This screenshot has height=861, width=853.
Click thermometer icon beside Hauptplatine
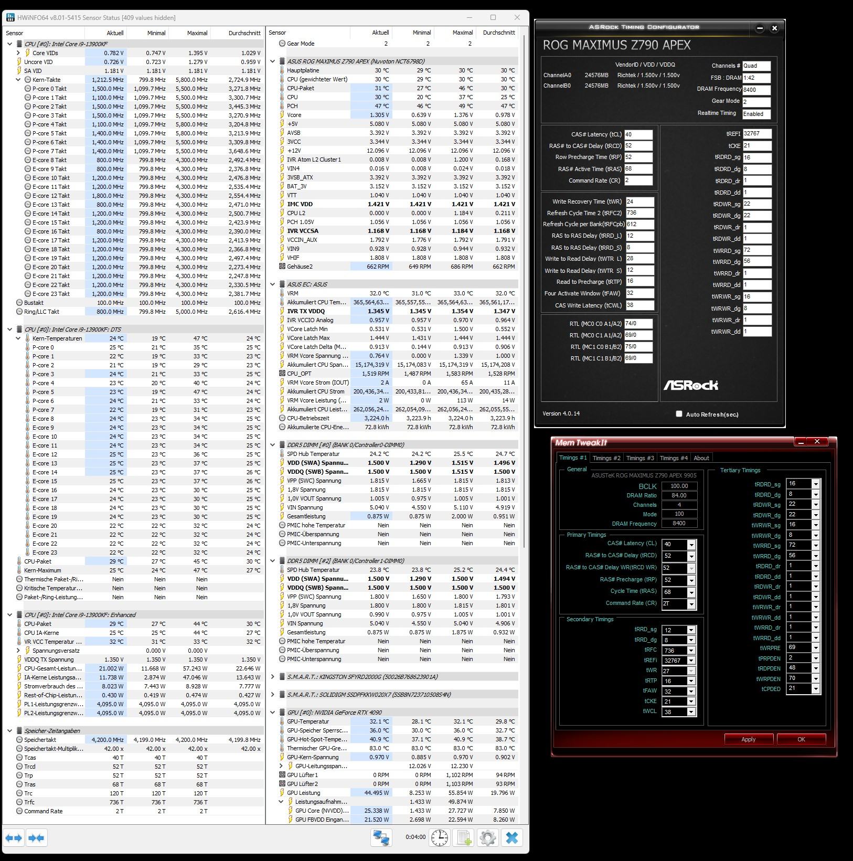click(x=282, y=70)
